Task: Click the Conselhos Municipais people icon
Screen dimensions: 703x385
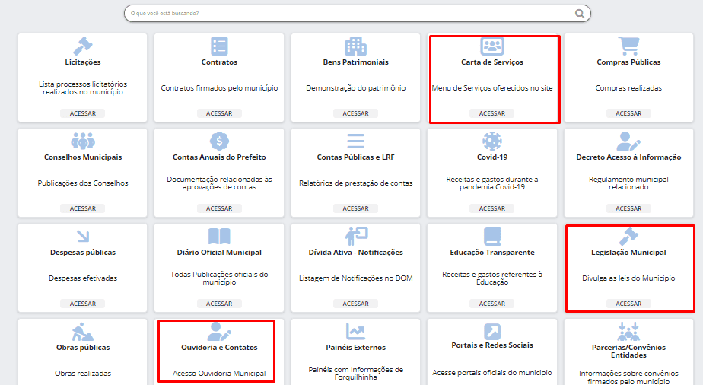Action: click(82, 141)
